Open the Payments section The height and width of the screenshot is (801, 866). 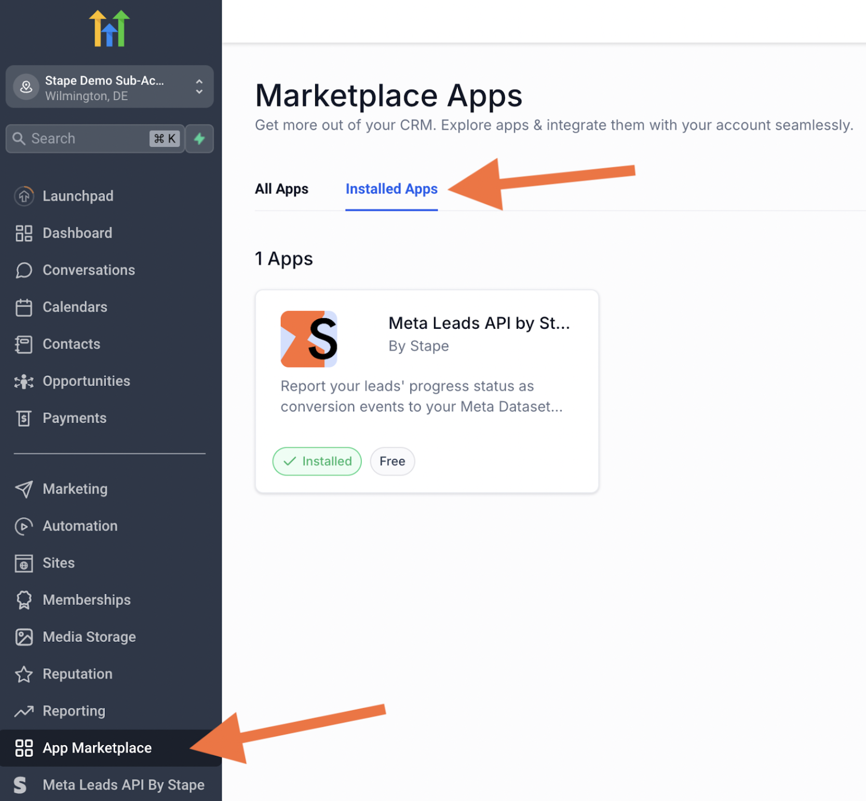(24, 418)
